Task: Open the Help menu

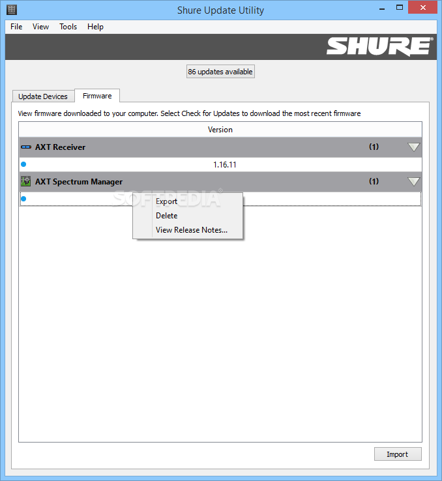Action: click(95, 27)
